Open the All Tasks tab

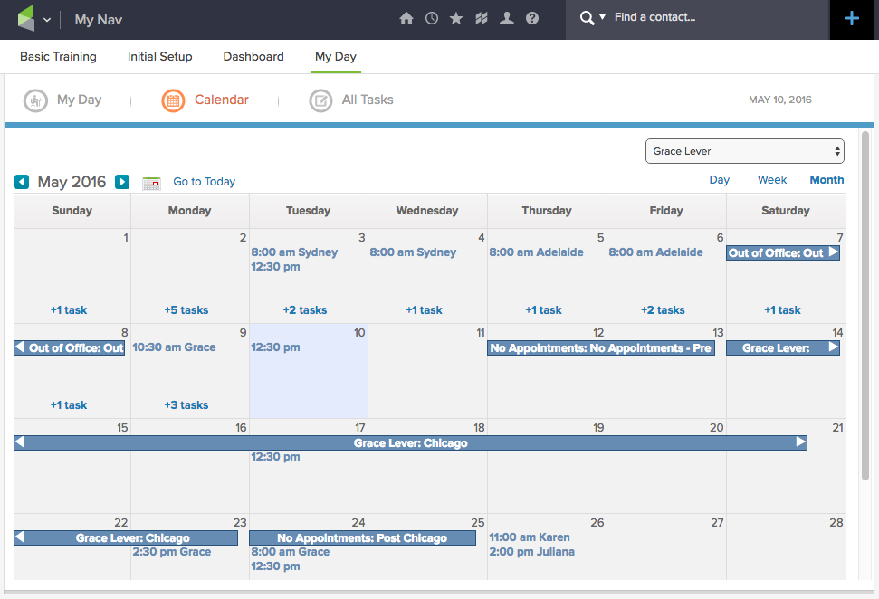[351, 100]
